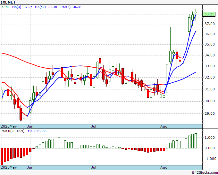218x175 pixels.
Task: Click 2025May on the MACD panel axis
Action: pyautogui.click(x=9, y=167)
